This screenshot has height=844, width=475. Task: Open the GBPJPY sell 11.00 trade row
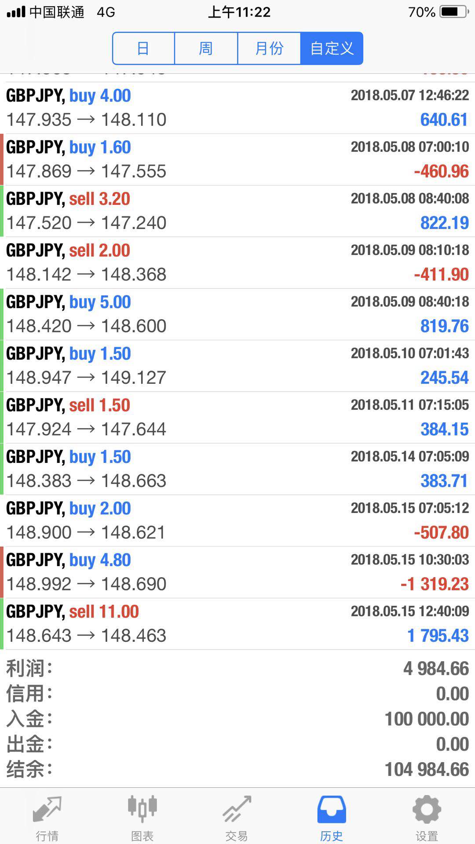coord(237,624)
